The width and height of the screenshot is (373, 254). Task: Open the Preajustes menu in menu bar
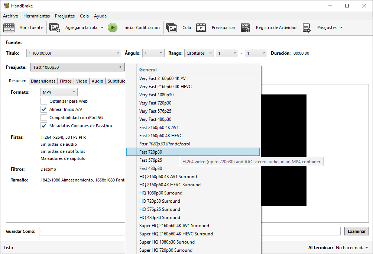[65, 16]
